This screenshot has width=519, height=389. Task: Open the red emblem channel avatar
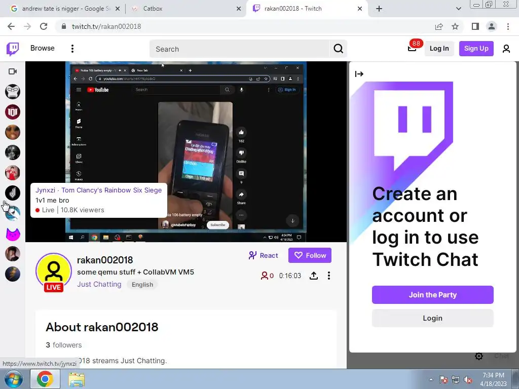[13, 112]
